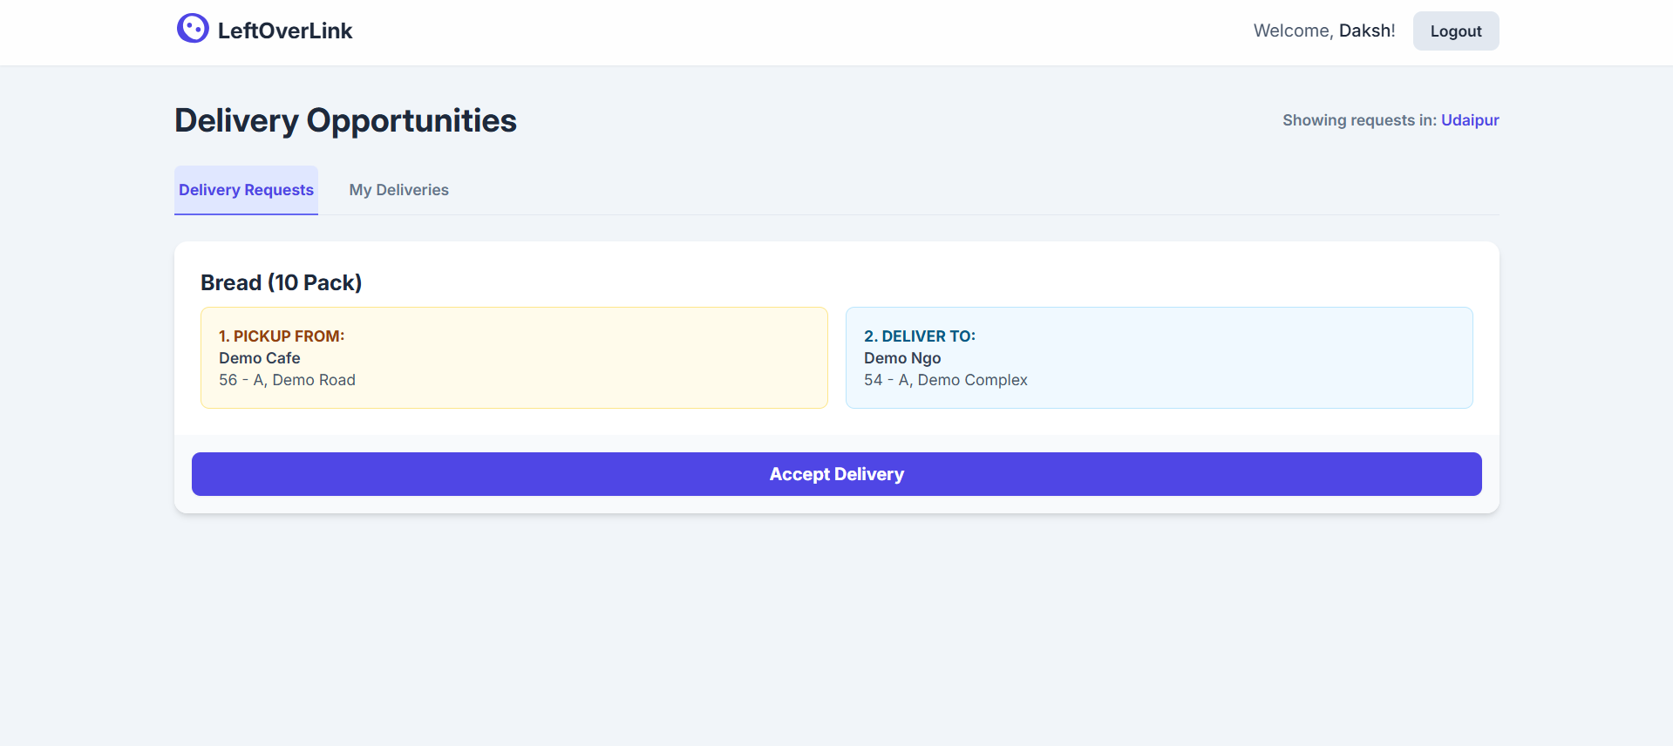
Task: Accept the Bread delivery request
Action: [x=836, y=474]
